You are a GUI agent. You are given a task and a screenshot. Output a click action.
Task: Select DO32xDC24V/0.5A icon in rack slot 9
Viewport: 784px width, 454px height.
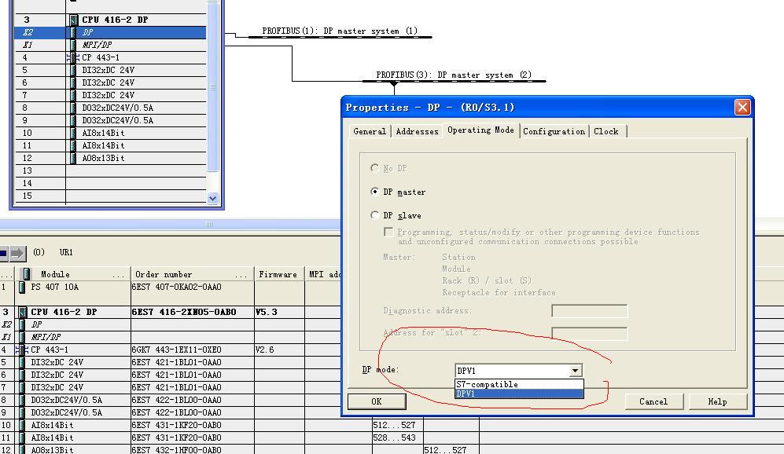[73, 120]
